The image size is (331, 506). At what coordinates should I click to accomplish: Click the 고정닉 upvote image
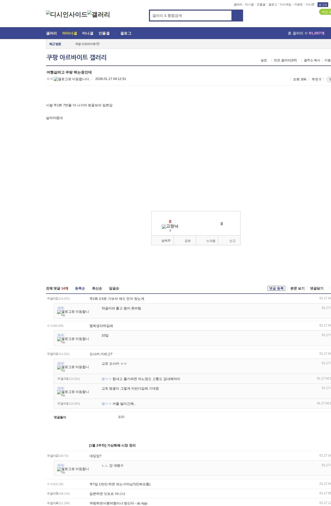coord(170,226)
